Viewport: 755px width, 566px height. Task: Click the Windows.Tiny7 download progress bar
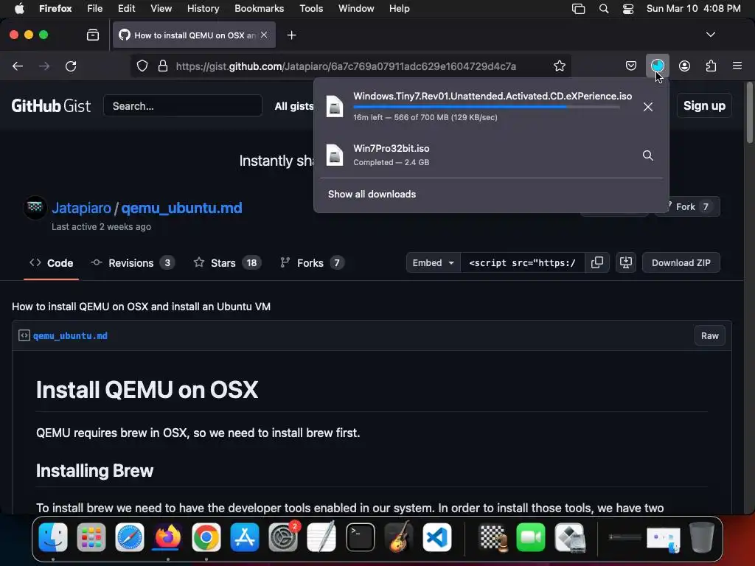point(487,108)
